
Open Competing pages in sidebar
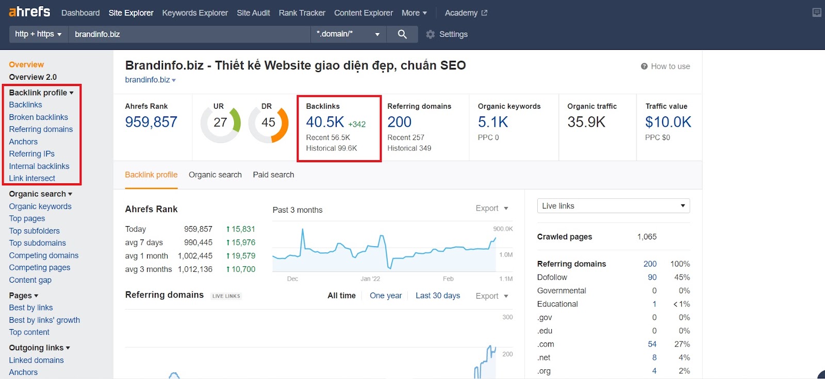click(40, 267)
